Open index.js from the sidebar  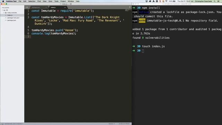[10, 15]
